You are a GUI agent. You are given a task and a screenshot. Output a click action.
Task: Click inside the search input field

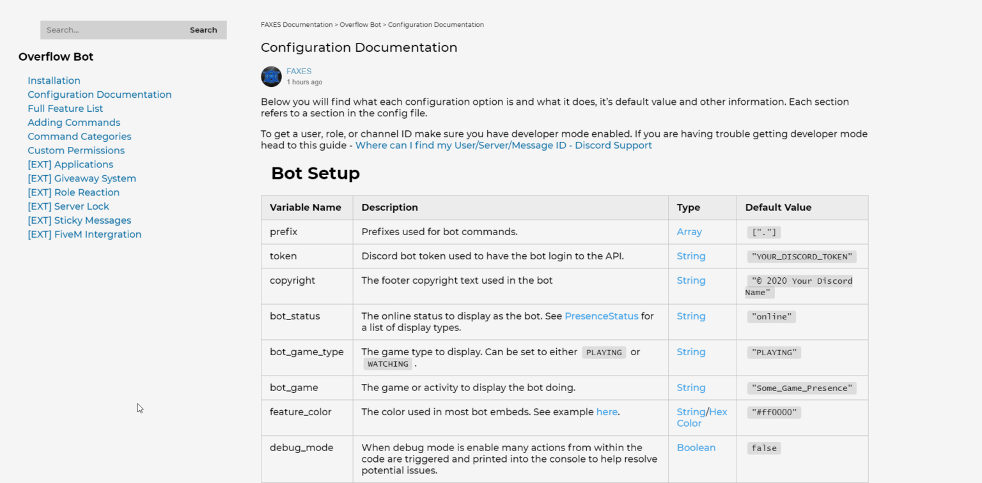(109, 29)
